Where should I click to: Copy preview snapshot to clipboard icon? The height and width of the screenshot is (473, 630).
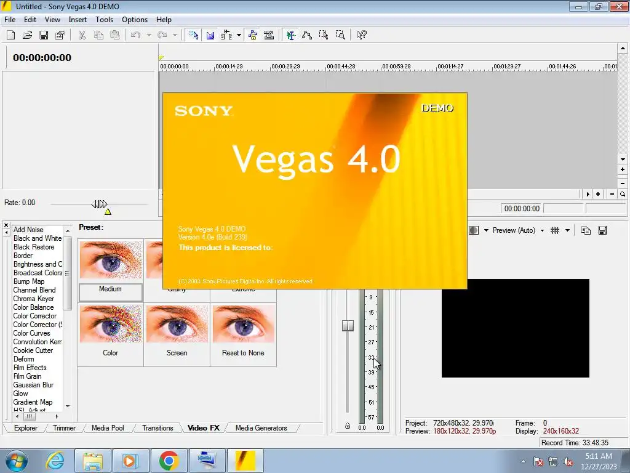[586, 230]
